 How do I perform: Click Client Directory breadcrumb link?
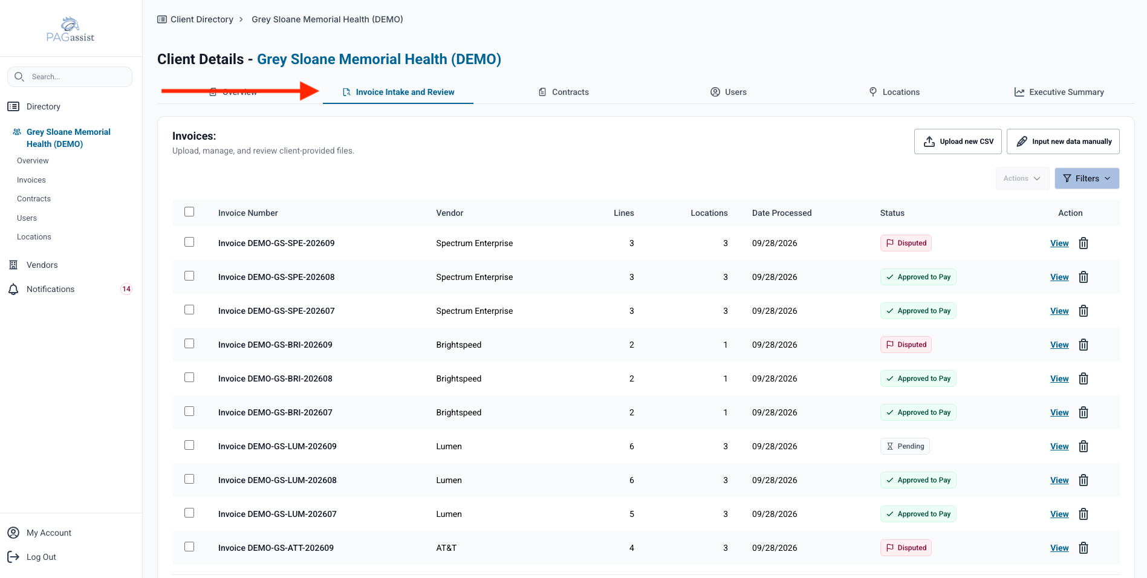[202, 19]
